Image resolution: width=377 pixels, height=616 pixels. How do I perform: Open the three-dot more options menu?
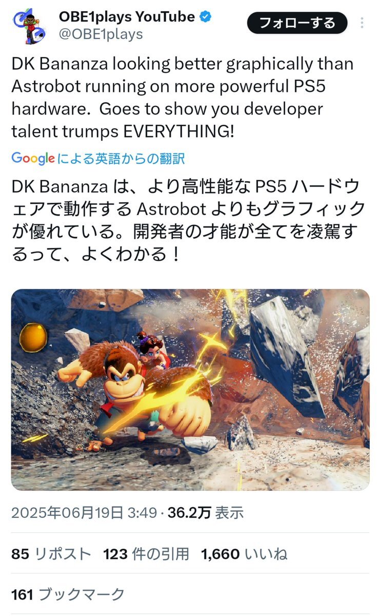coord(363,23)
